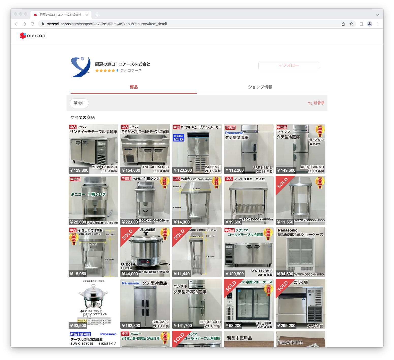Open Panasonic 冷蔵ショーケース ¥94,600 item
Image resolution: width=394 pixels, height=360 pixels.
click(301, 252)
